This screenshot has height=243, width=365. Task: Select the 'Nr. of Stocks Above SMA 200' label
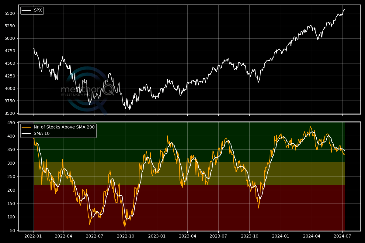64,127
